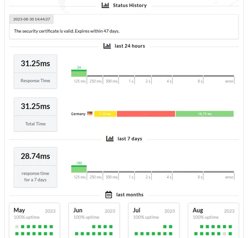Click the Status History heading
This screenshot has height=238, width=248.
130,5
